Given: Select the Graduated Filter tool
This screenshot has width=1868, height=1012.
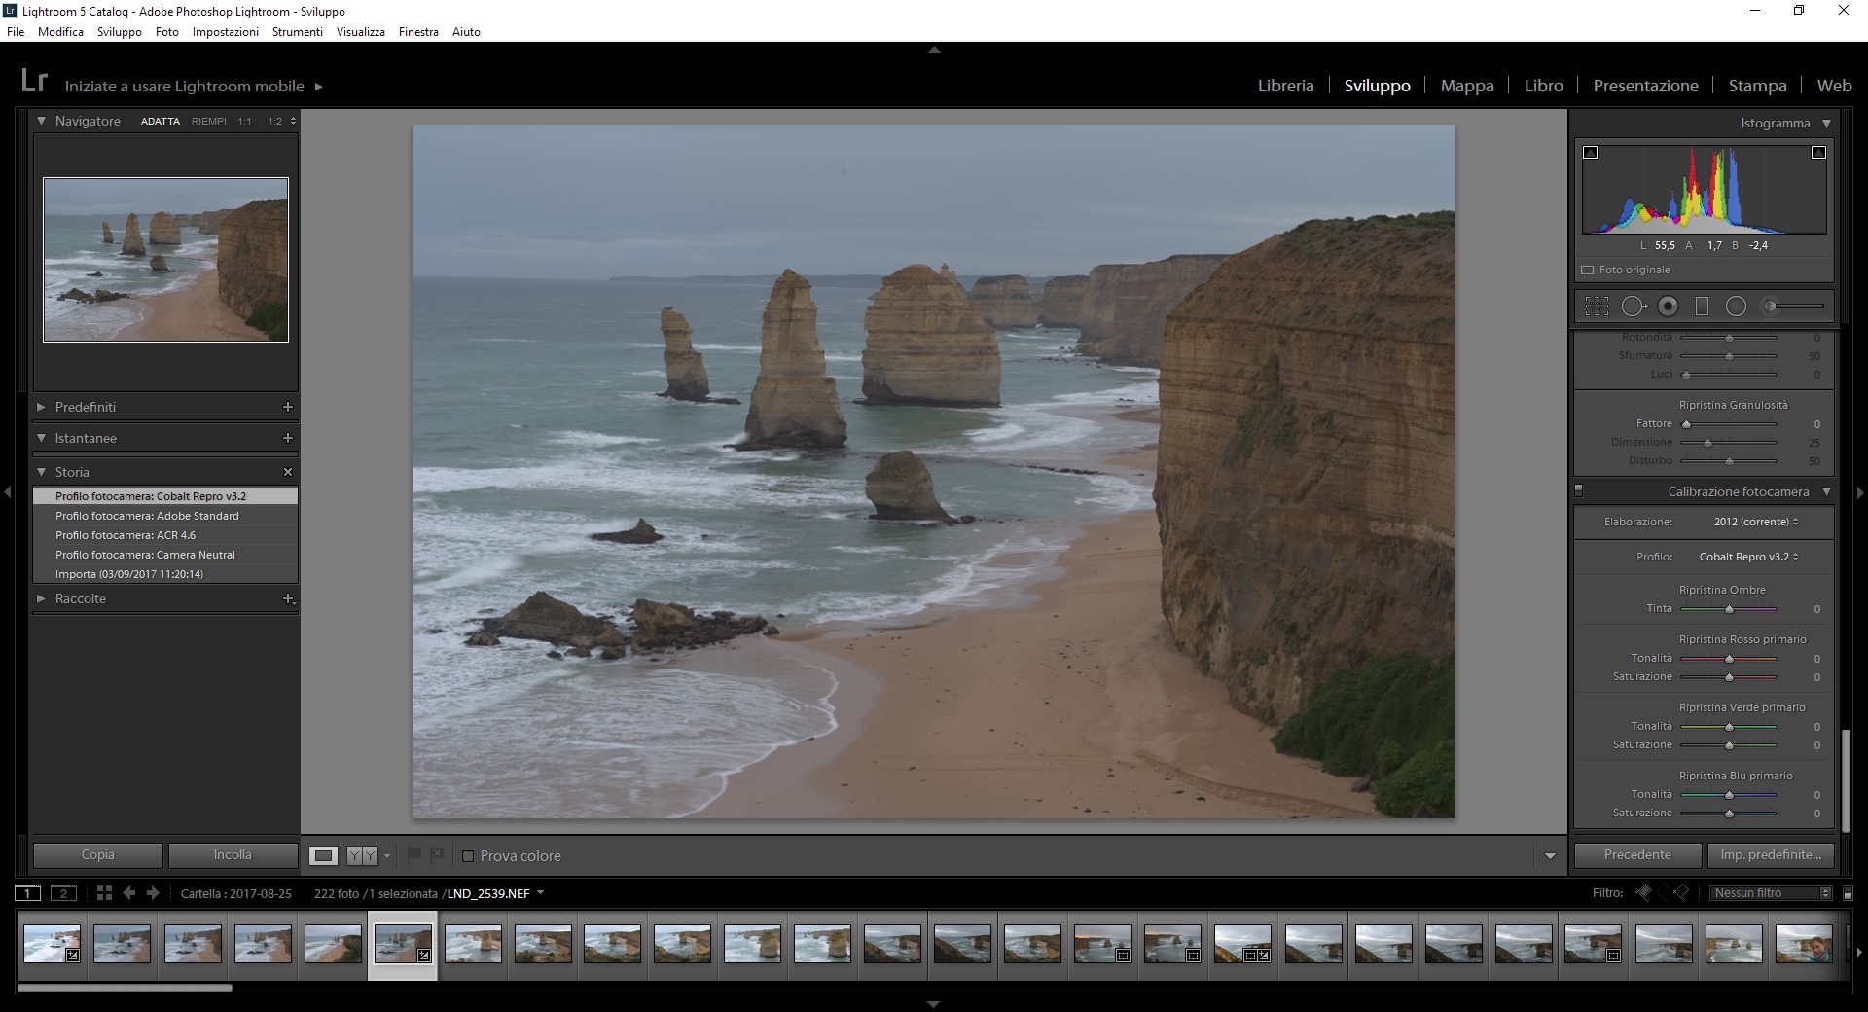Looking at the screenshot, I should 1702,307.
